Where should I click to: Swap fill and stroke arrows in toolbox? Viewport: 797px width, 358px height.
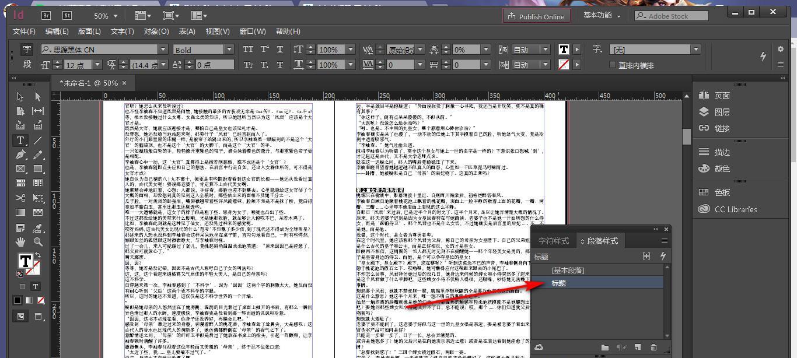[37, 256]
